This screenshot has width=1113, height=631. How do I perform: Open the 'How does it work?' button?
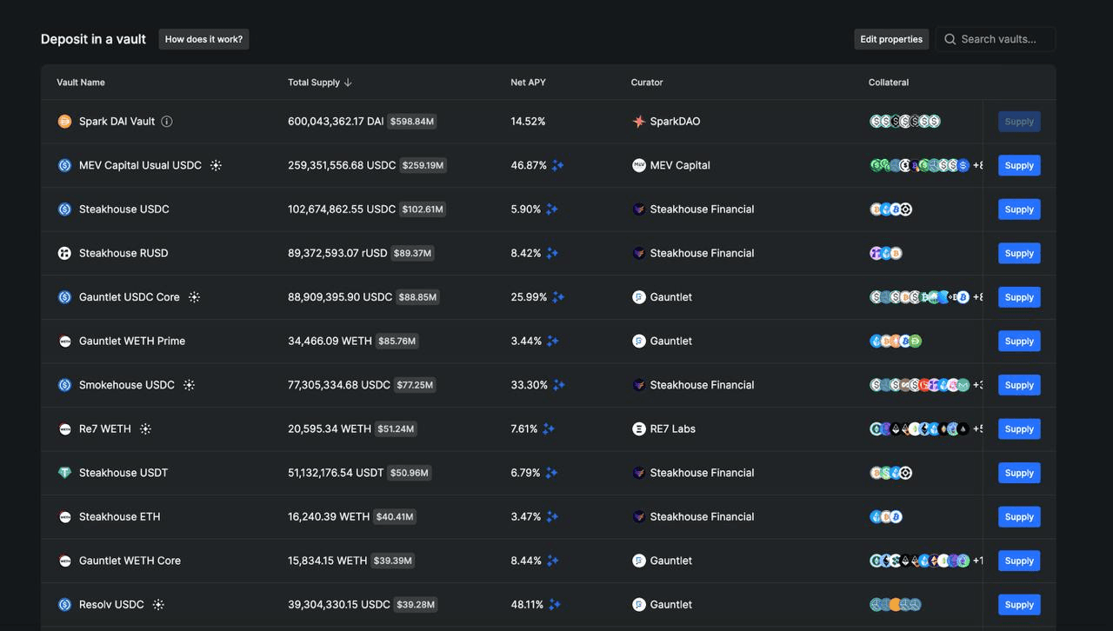[x=203, y=39]
